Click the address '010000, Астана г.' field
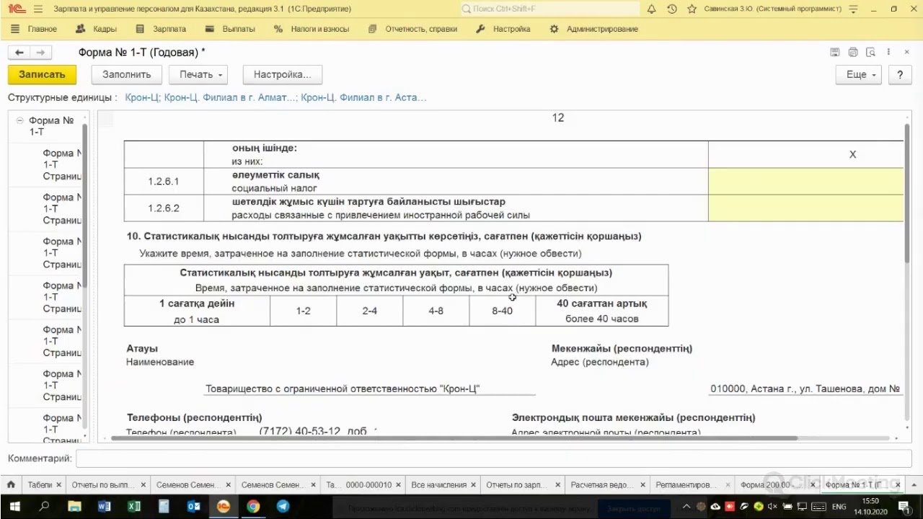 tap(805, 389)
